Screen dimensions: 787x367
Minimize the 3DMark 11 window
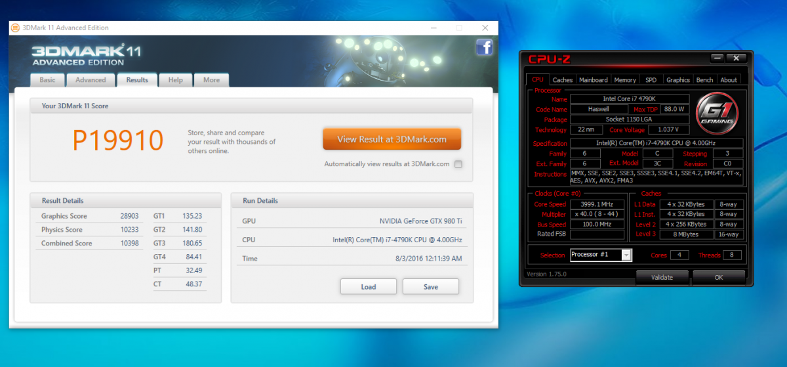[434, 28]
